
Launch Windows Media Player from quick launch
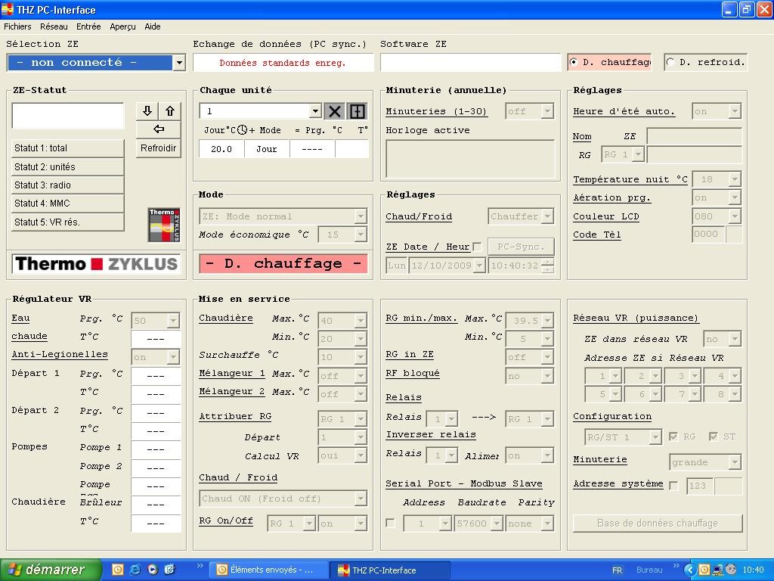pyautogui.click(x=152, y=570)
